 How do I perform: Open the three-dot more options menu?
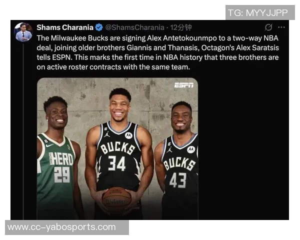[281, 27]
